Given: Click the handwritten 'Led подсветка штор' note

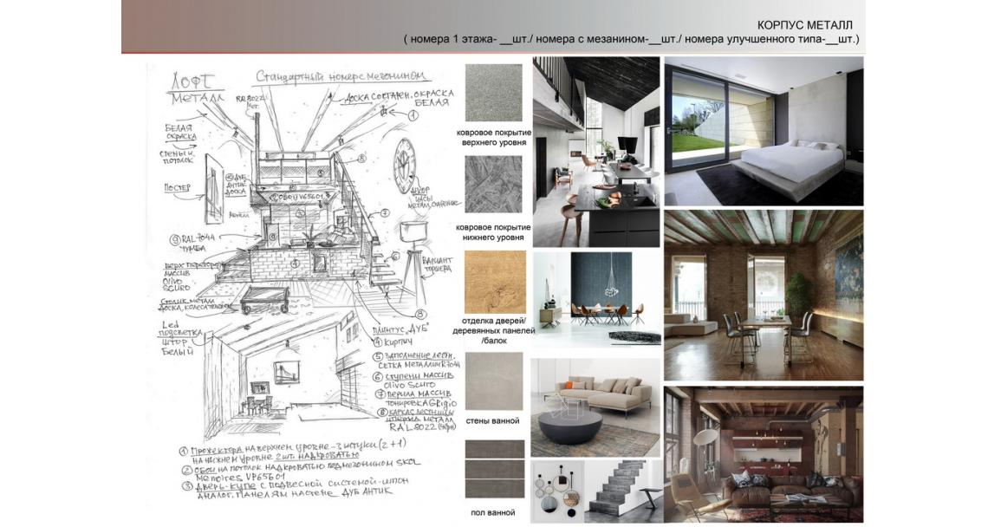Looking at the screenshot, I should click(x=181, y=338).
